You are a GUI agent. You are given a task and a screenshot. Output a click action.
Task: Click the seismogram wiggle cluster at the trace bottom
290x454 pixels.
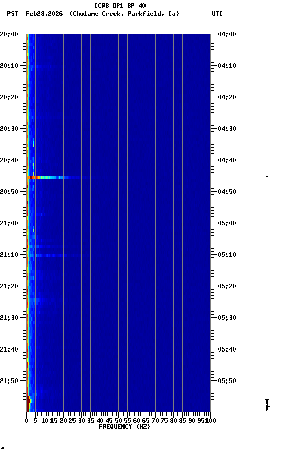(x=267, y=405)
